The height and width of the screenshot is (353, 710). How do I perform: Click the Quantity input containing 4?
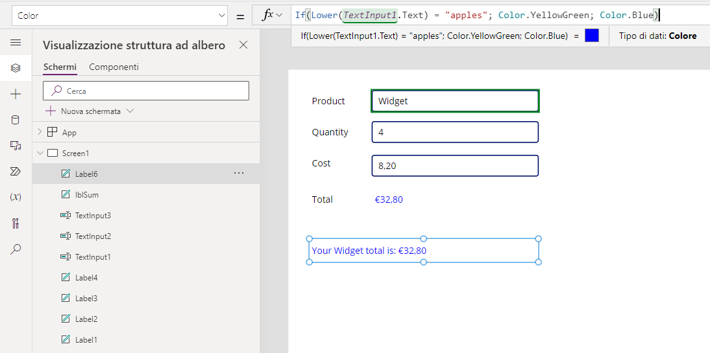click(455, 132)
